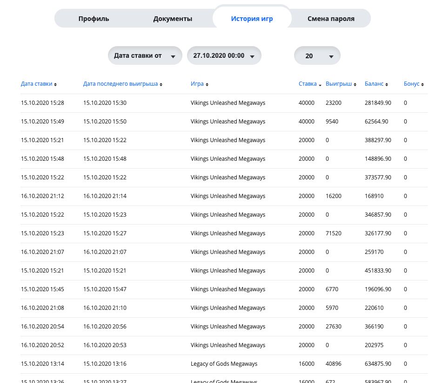Click the win amount 23200
This screenshot has width=436, height=383.
pos(333,103)
